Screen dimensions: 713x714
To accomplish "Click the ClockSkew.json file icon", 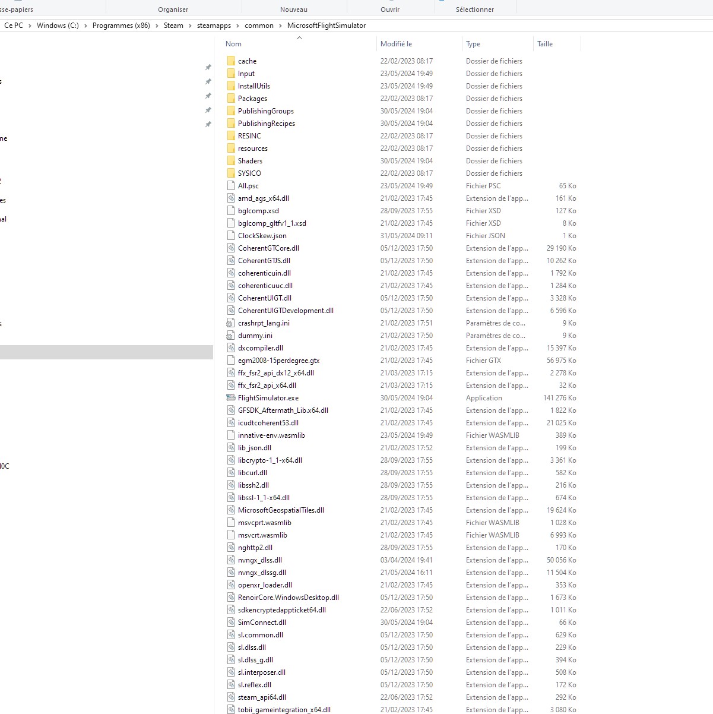I will tap(231, 235).
